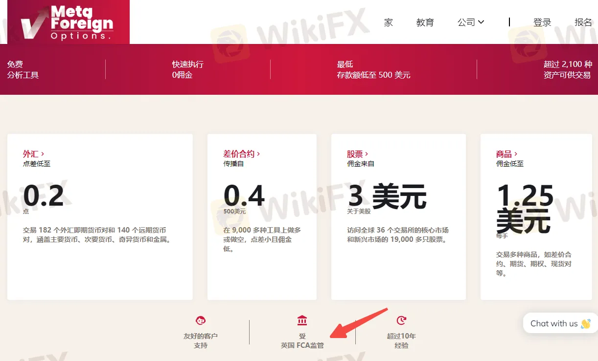598x361 pixels.
Task: Click the 存款额低至 500 美元 banner text
Action: [x=373, y=75]
